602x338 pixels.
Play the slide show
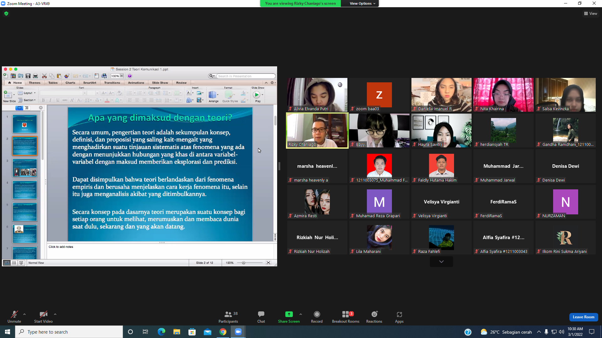pos(257,97)
